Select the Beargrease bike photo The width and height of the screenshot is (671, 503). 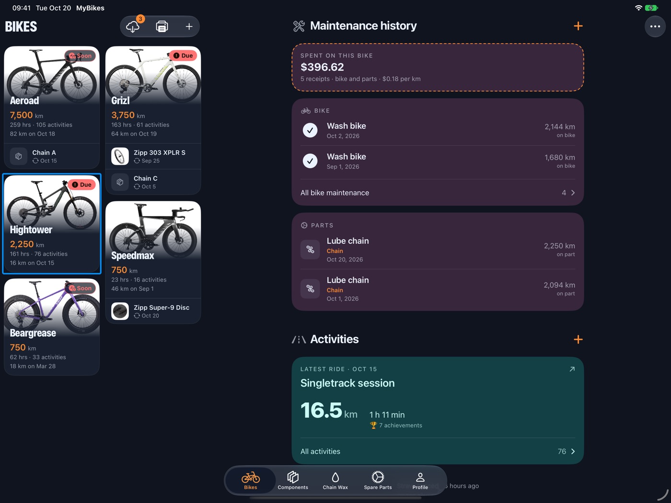coord(52,308)
